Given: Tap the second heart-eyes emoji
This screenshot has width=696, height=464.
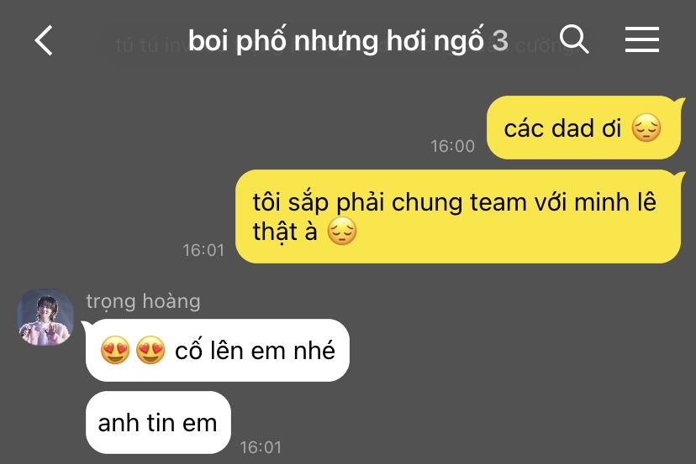Looking at the screenshot, I should click(150, 350).
